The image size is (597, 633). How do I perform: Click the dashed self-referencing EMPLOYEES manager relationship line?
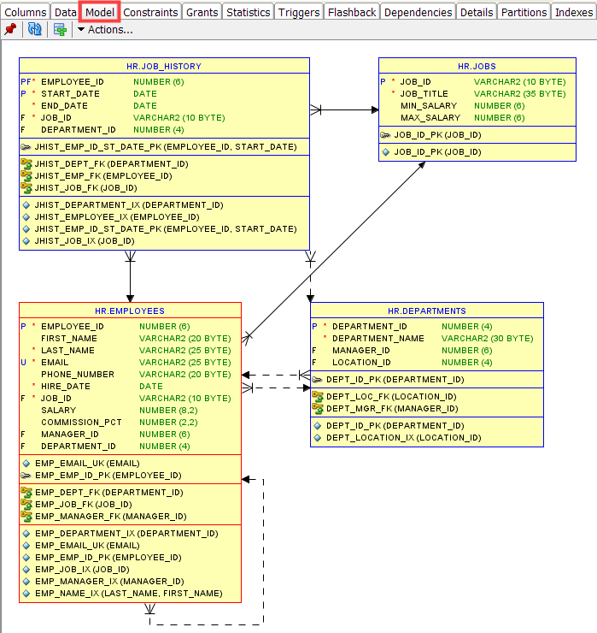click(263, 553)
